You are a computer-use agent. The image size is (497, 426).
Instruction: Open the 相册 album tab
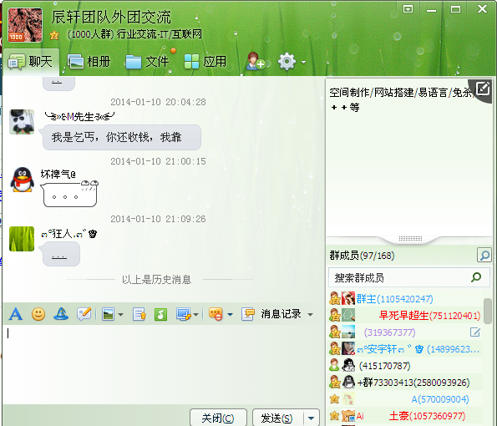coord(89,62)
